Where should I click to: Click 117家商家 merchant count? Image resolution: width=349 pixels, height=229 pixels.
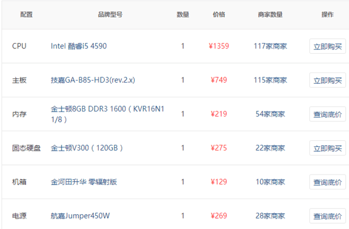(x=270, y=46)
